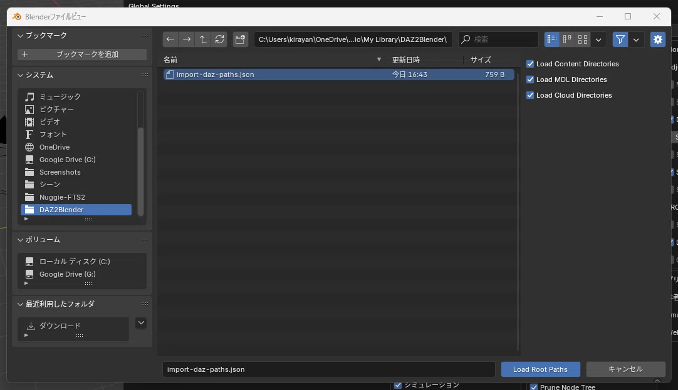This screenshot has height=390, width=678.
Task: Open ブックマーク panel grip menu
Action: (x=144, y=36)
